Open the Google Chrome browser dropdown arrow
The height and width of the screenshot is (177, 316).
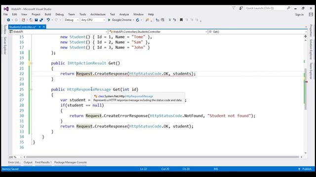(133, 20)
